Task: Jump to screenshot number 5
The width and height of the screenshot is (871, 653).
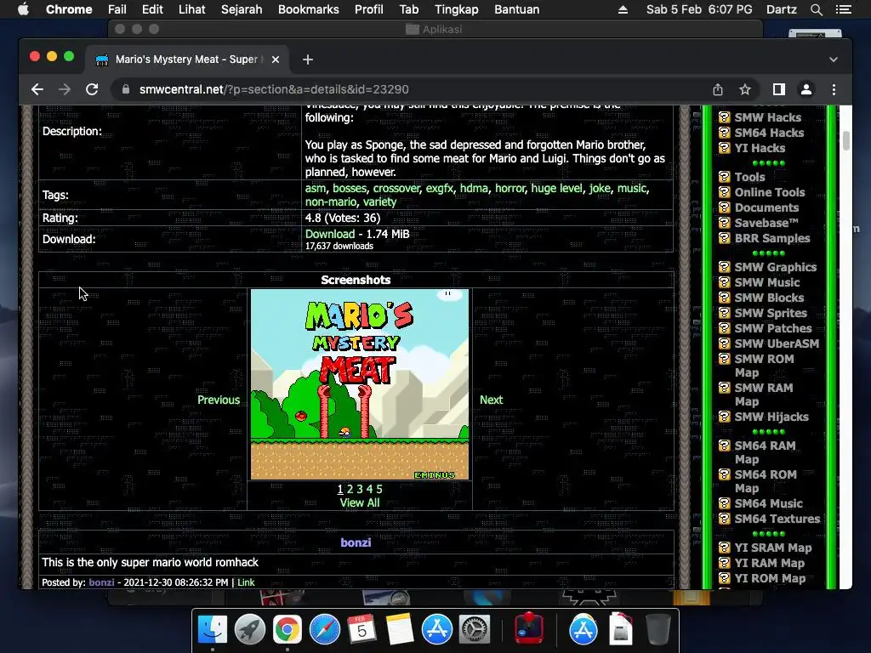Action: tap(379, 489)
